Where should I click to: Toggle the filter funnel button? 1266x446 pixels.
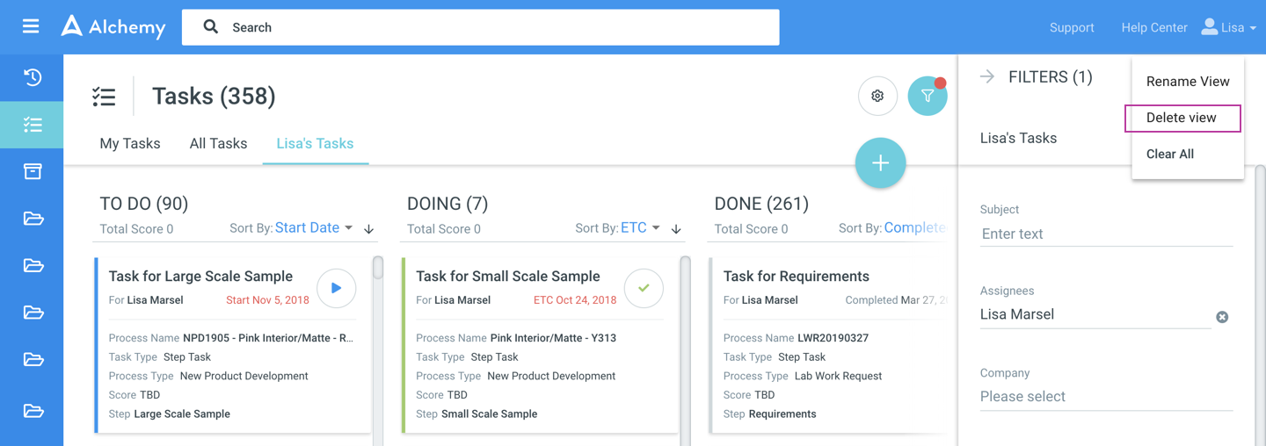pyautogui.click(x=927, y=96)
